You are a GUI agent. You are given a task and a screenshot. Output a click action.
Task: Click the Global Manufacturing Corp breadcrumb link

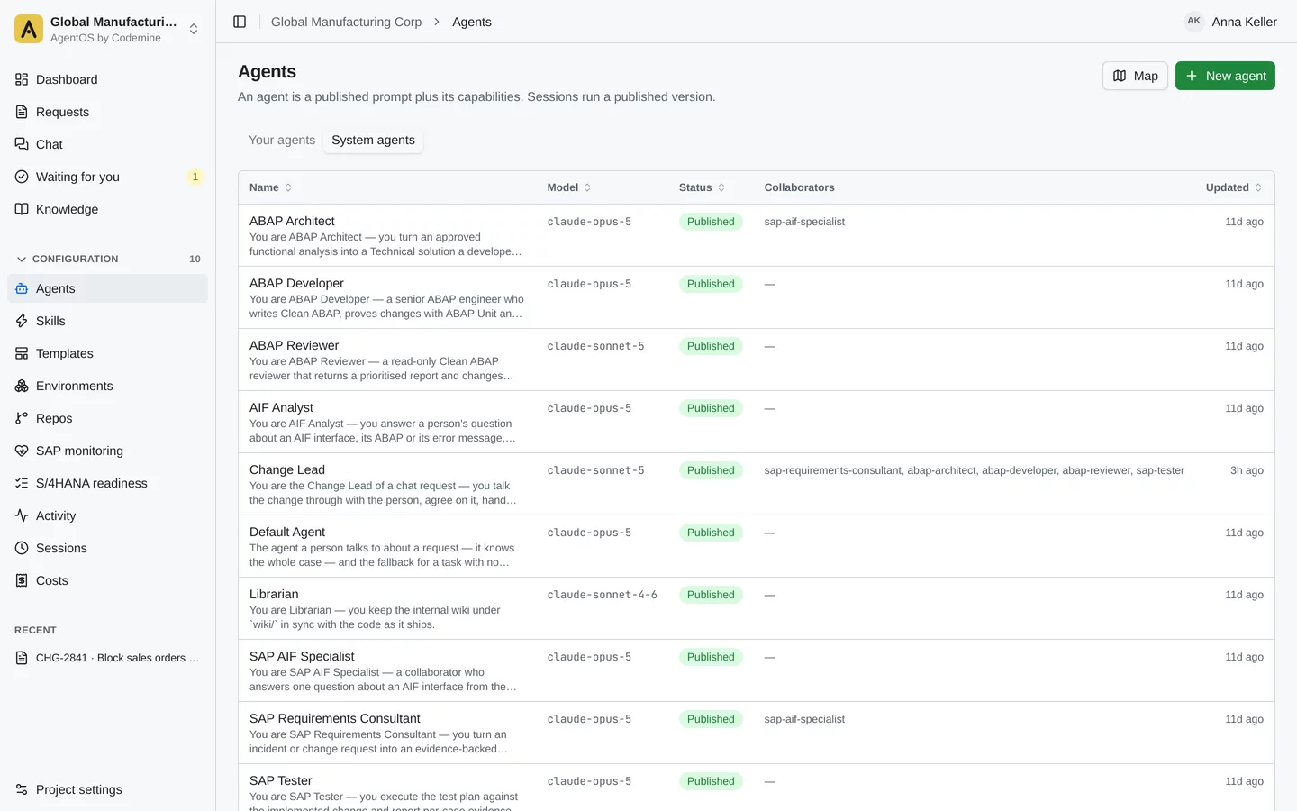pos(346,22)
